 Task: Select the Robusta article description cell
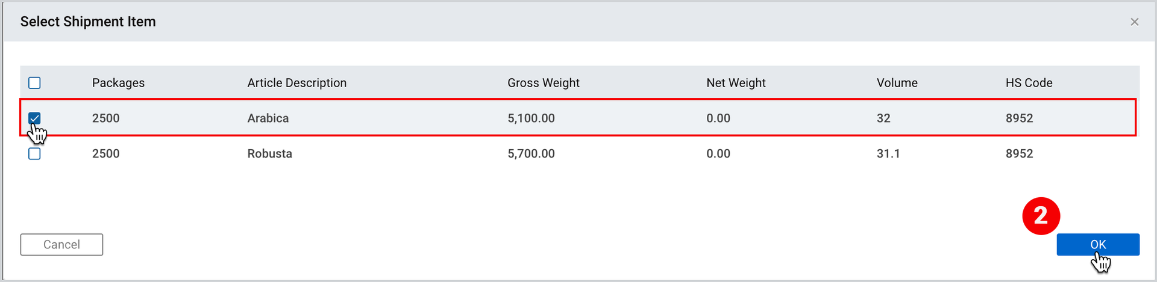coord(269,154)
